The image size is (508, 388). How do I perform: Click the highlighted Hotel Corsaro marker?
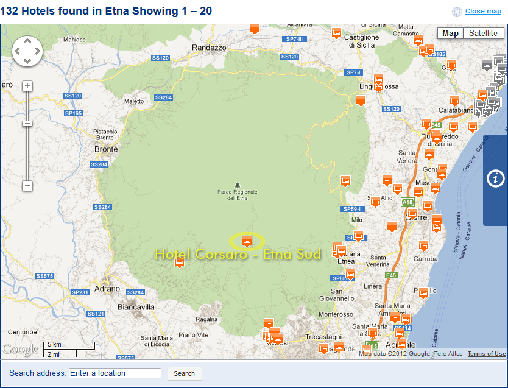pos(247,241)
